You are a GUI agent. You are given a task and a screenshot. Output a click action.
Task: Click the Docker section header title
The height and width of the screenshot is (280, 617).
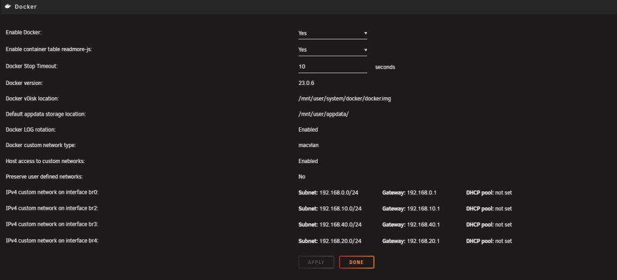point(25,7)
